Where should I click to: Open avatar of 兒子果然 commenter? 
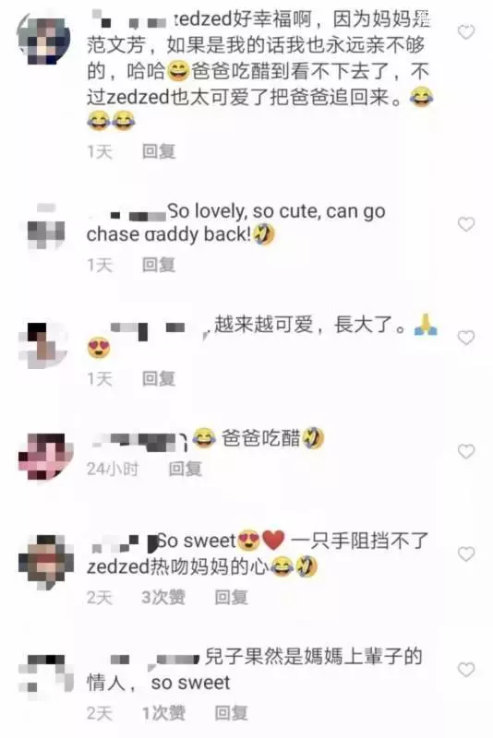[x=45, y=675]
